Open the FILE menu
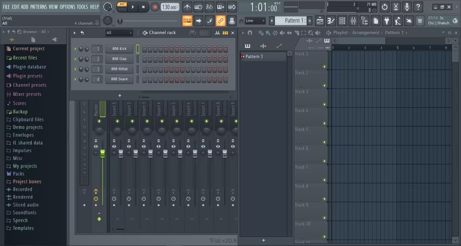The height and width of the screenshot is (246, 461). tap(6, 7)
